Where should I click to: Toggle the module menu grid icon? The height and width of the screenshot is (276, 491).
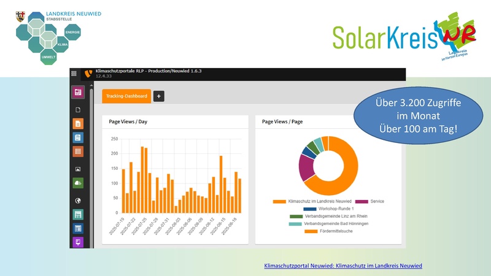(x=74, y=73)
